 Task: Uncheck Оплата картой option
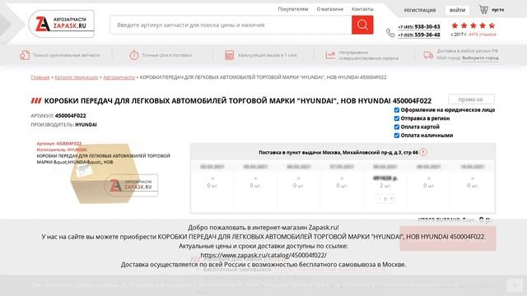(x=397, y=127)
